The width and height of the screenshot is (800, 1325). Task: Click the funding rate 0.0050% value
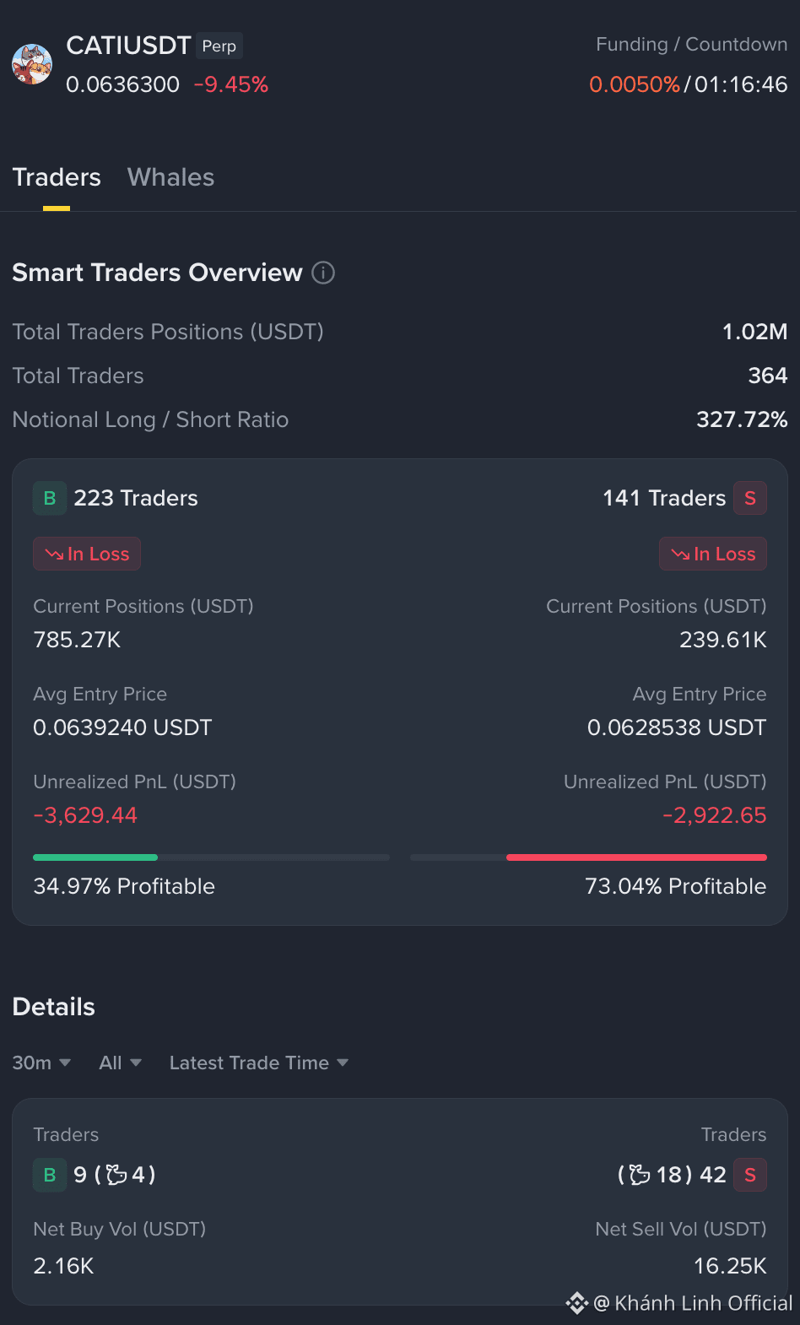(635, 84)
